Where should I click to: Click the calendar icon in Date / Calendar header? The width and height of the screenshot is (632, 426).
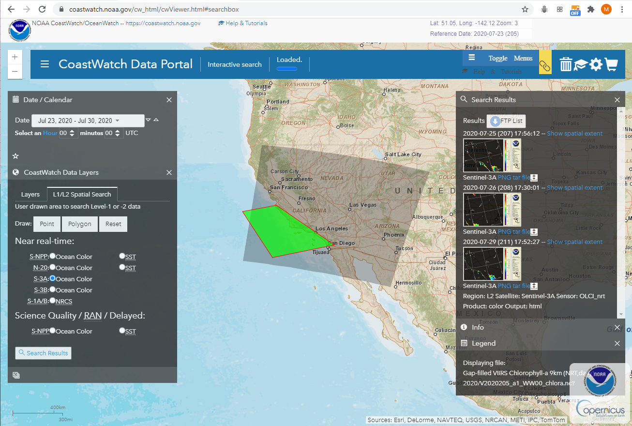[x=15, y=99]
